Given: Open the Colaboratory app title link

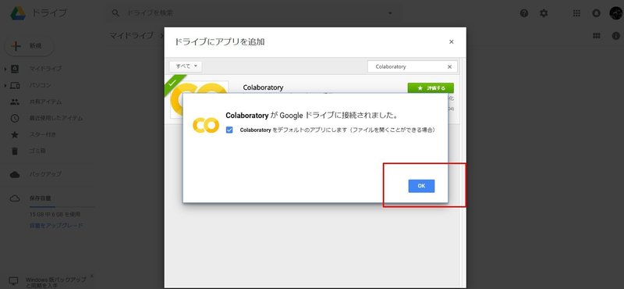Looking at the screenshot, I should click(263, 87).
